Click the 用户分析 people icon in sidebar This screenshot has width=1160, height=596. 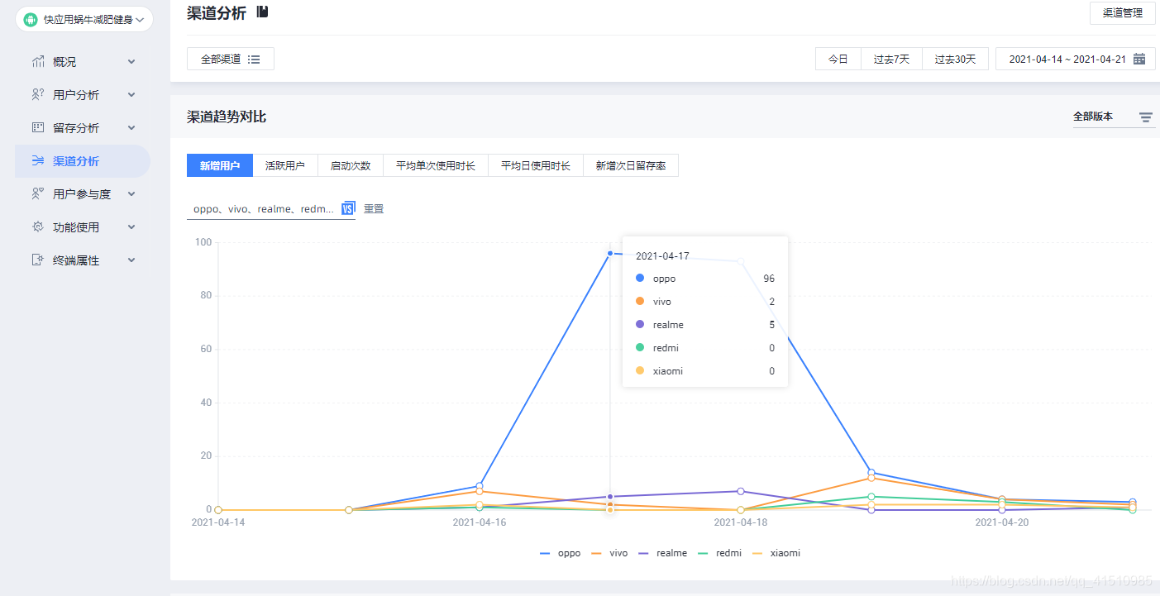click(38, 95)
